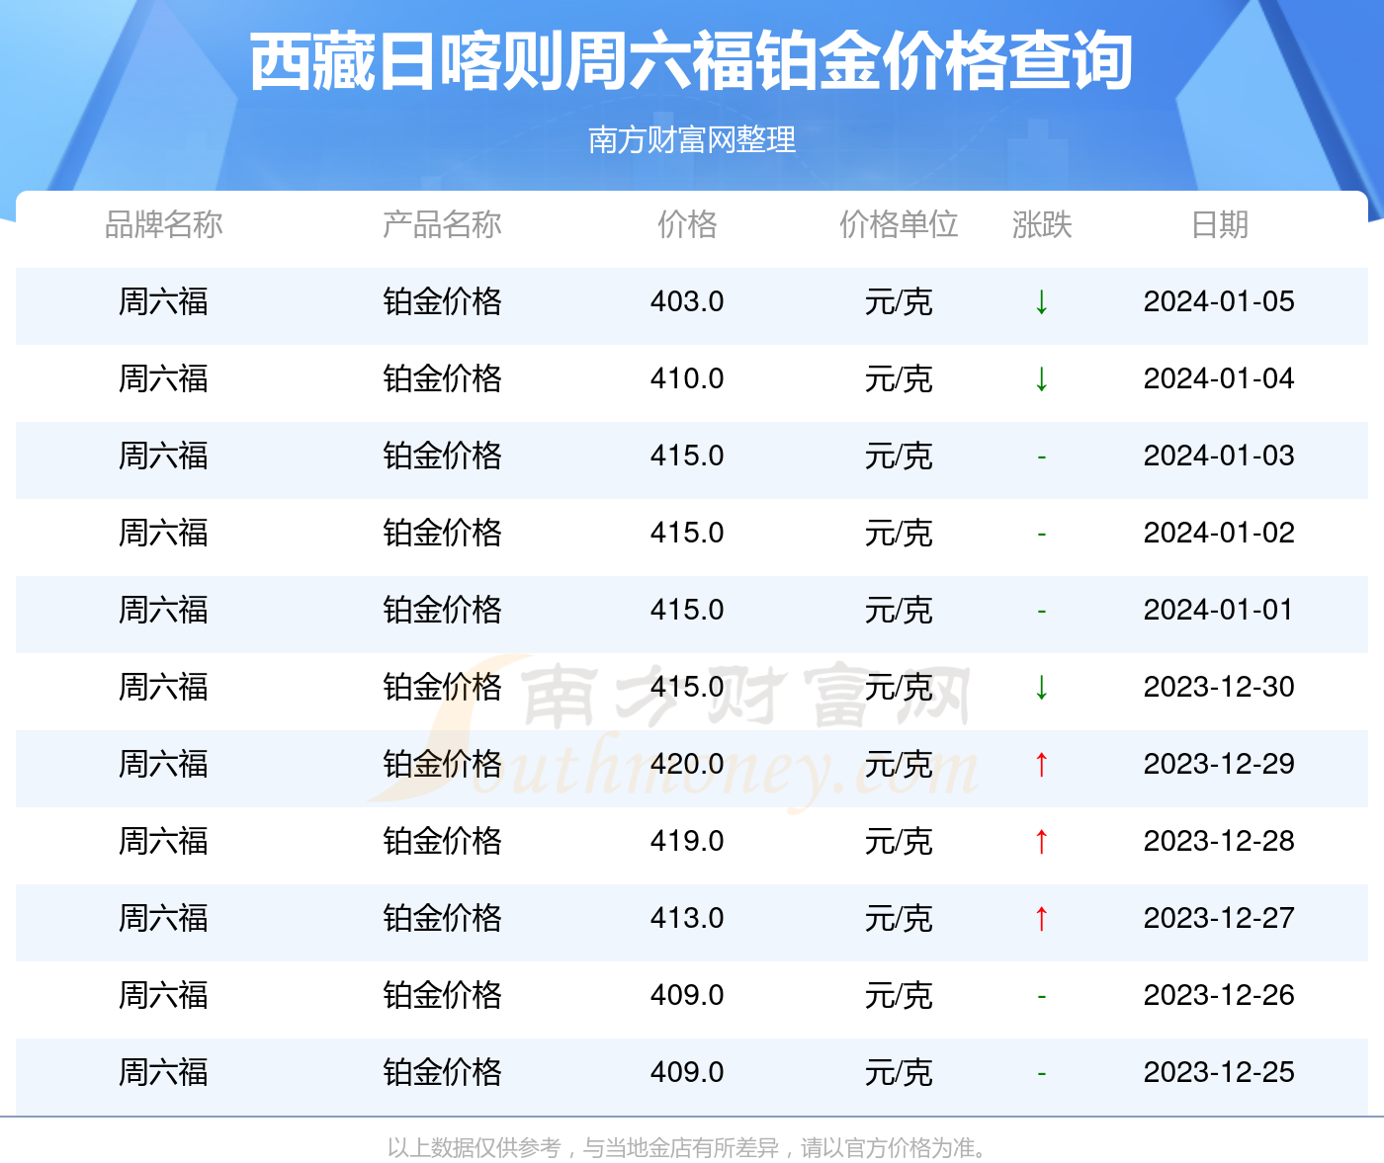Viewport: 1384px width, 1163px height.
Task: Click the 价格 column header
Action: (687, 224)
